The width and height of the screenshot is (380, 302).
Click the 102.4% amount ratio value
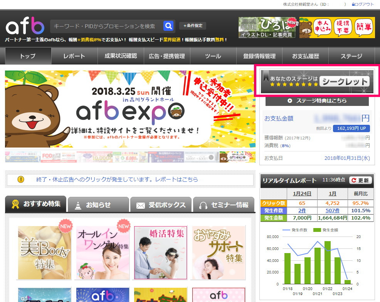click(361, 218)
